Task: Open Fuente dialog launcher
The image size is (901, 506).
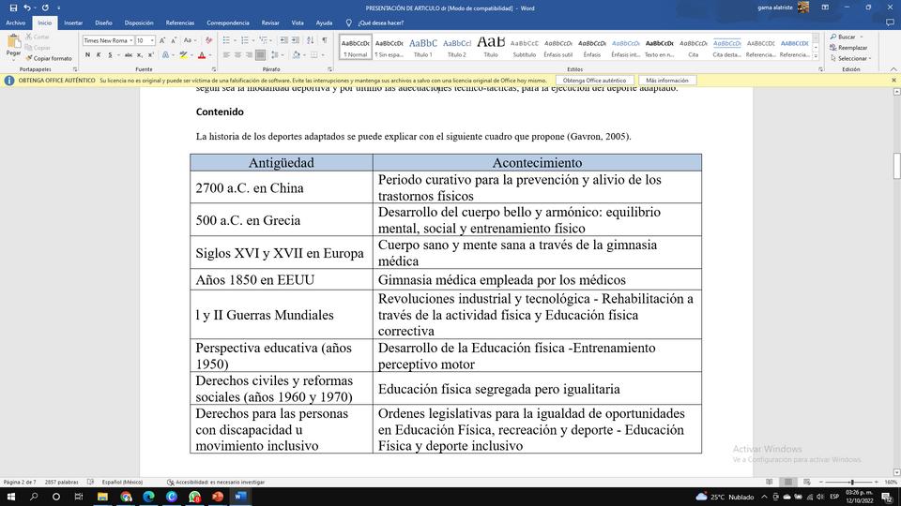Action: (x=214, y=69)
